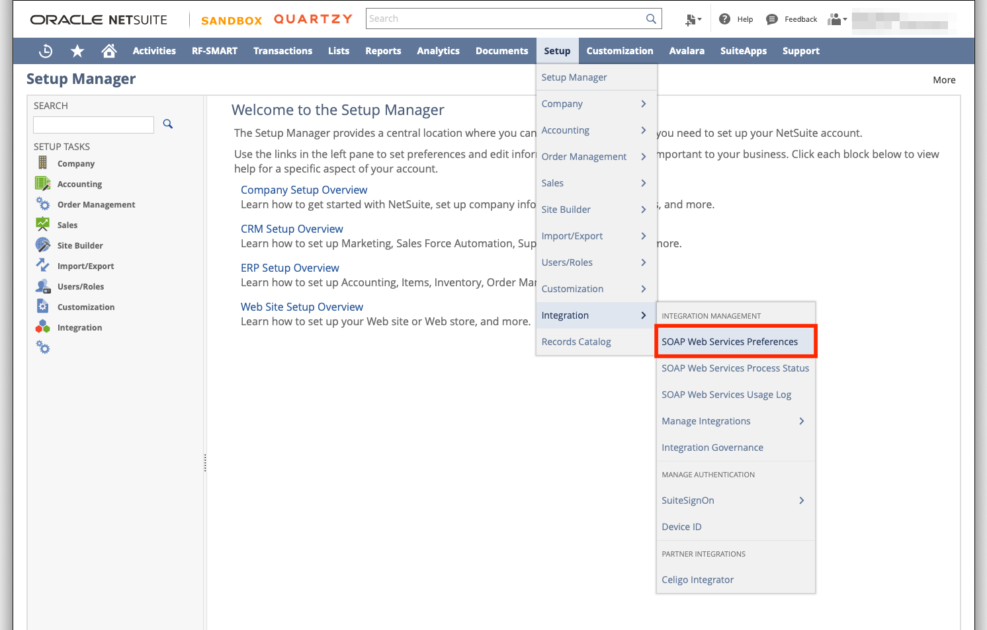Open ERP Setup Overview link
987x630 pixels.
[x=290, y=268]
